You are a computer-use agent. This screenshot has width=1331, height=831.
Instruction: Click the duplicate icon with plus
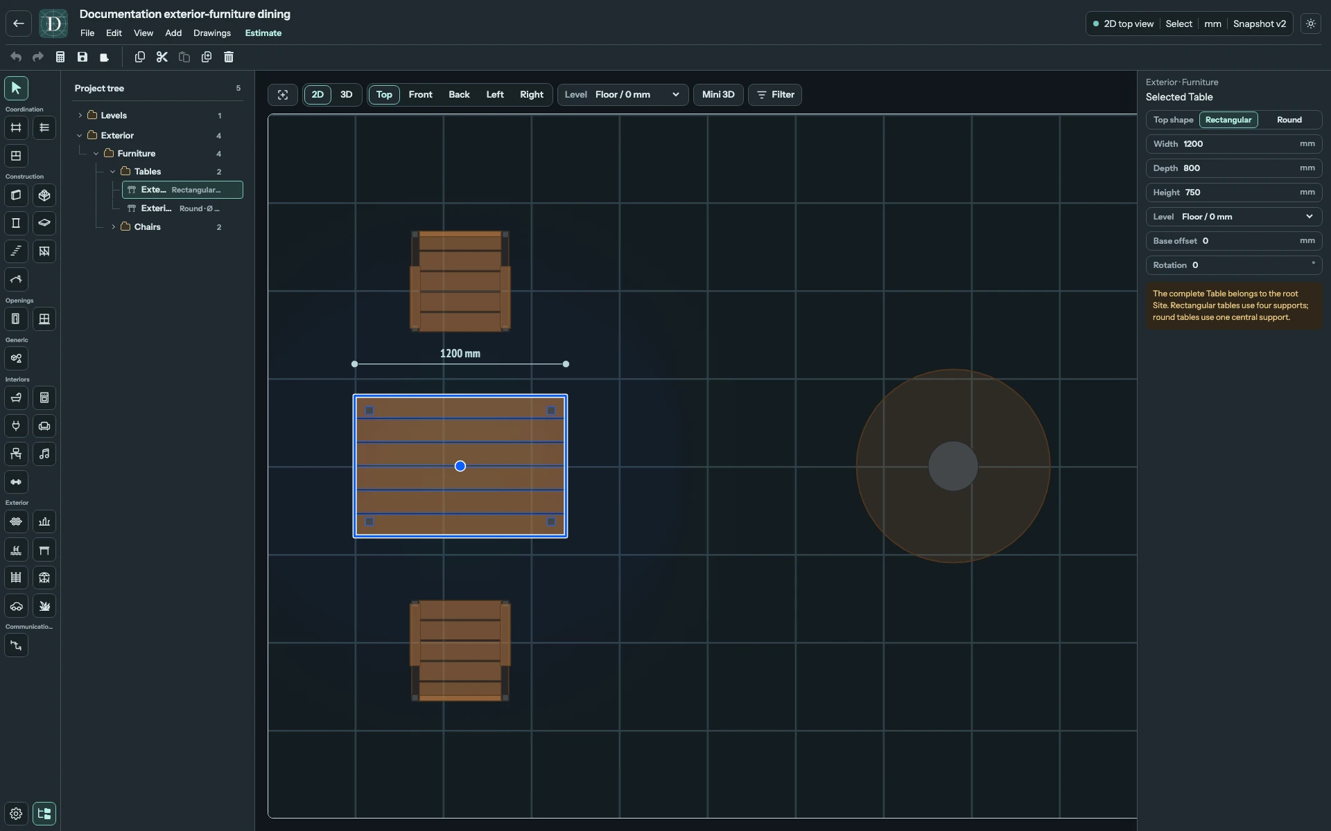coord(207,57)
